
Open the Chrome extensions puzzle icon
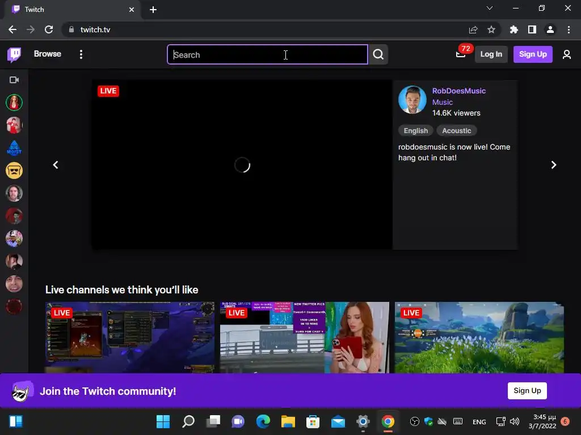pos(513,29)
